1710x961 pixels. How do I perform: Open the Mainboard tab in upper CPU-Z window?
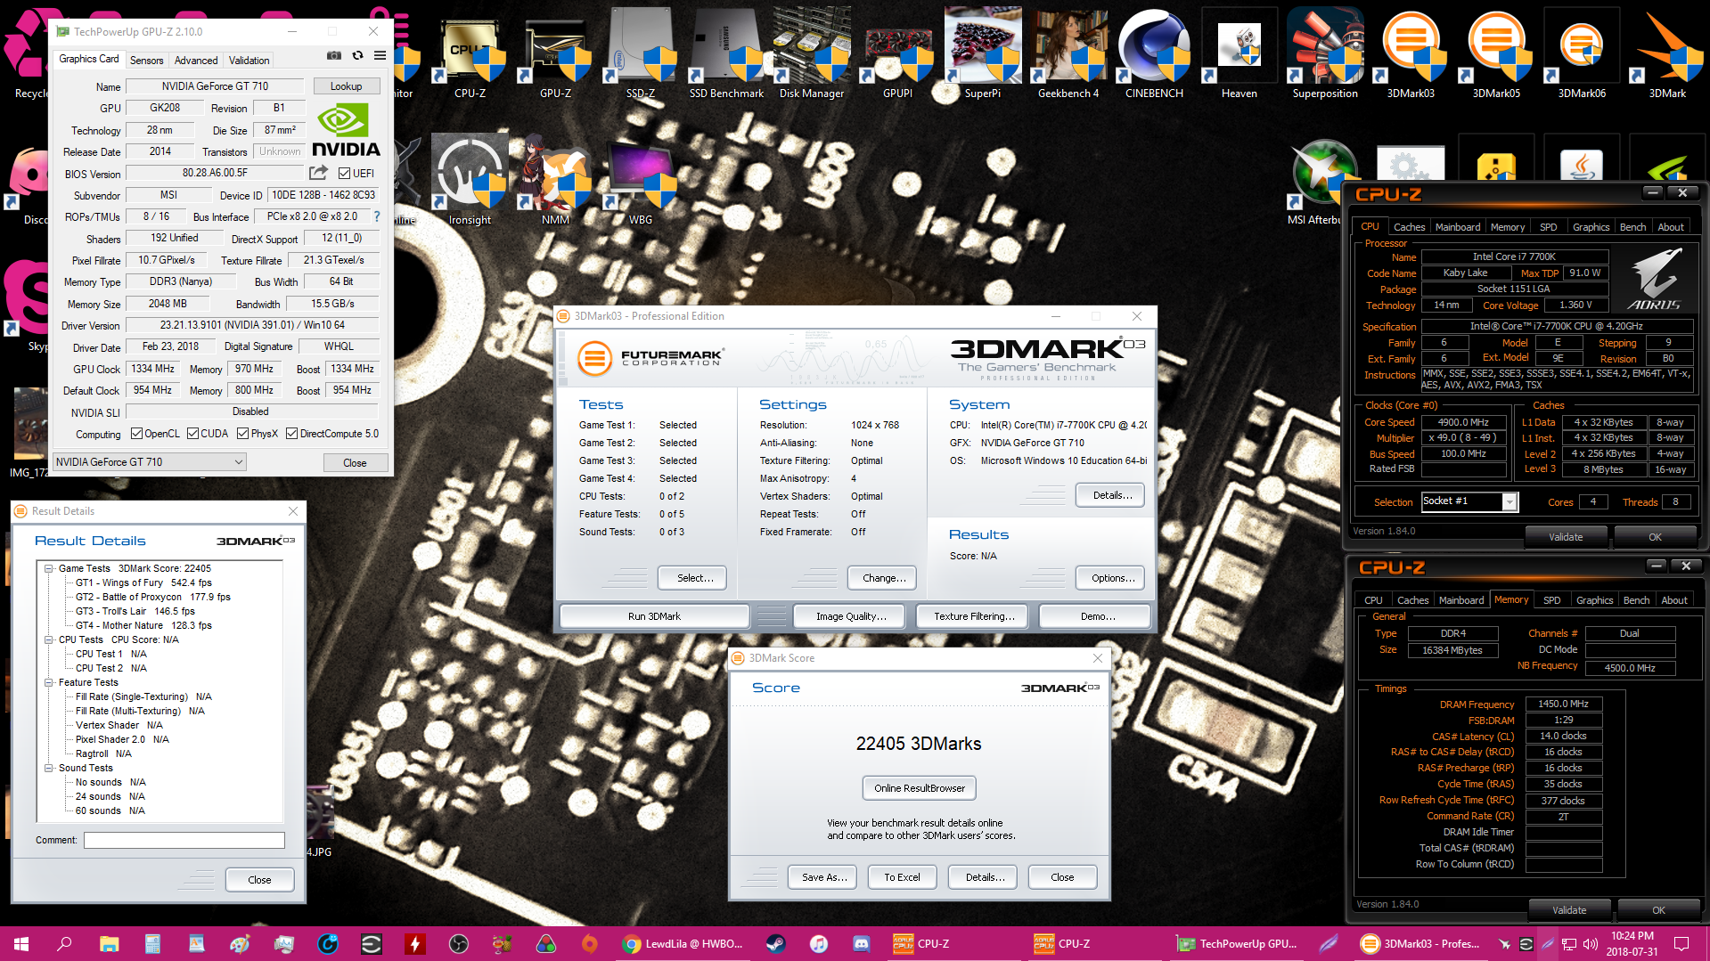tap(1457, 227)
